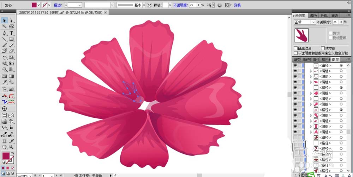Switch to the 描边 panel tab
The height and width of the screenshot is (177, 353).
[x=335, y=16]
